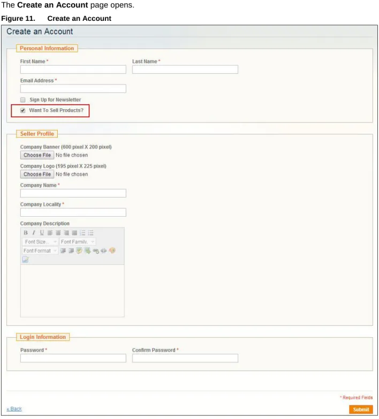This screenshot has height=419, width=379.
Task: Click the insert link icon
Action: pyautogui.click(x=96, y=250)
